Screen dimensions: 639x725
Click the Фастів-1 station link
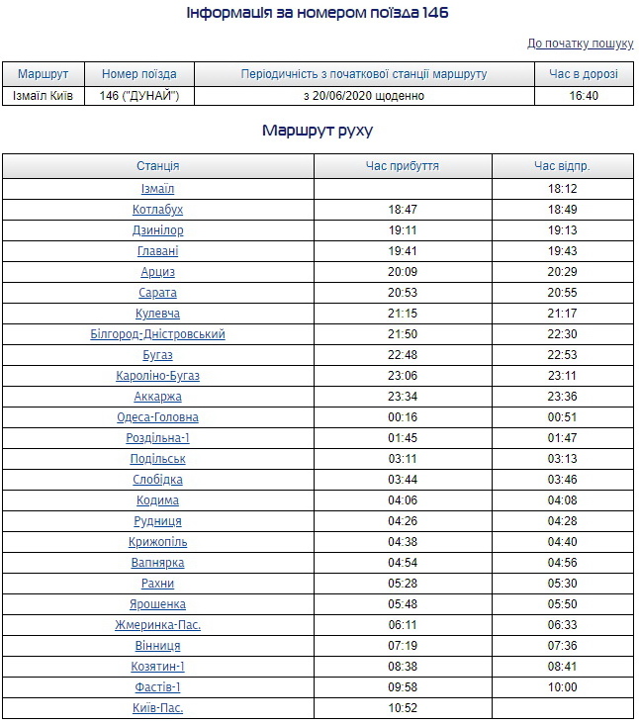coord(158,687)
